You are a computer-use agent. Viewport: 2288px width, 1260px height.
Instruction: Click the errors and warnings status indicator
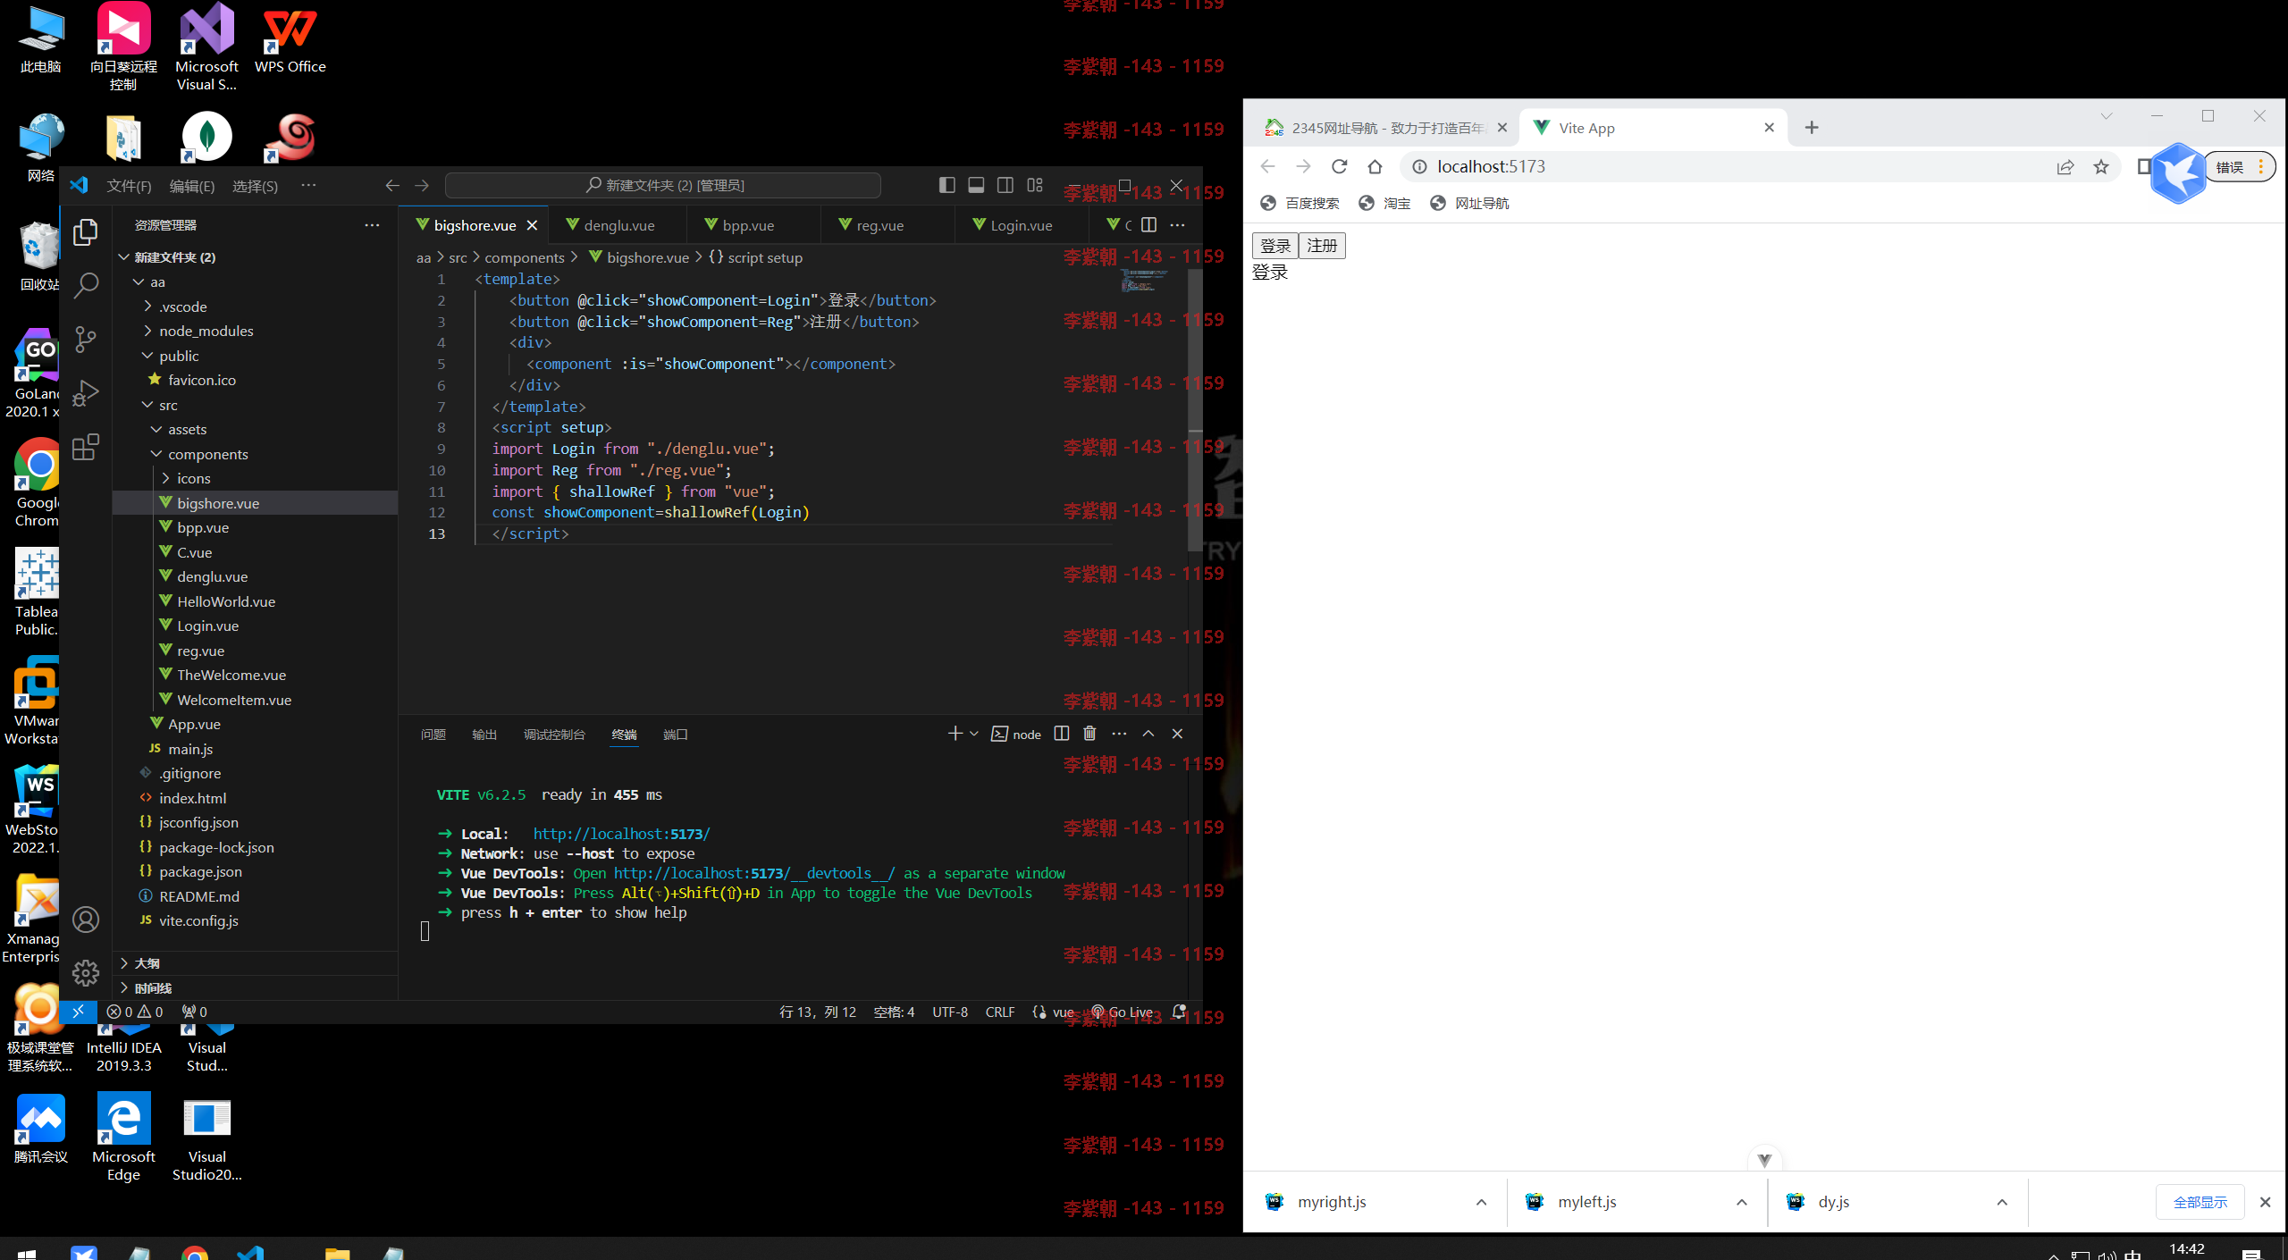(x=134, y=1012)
